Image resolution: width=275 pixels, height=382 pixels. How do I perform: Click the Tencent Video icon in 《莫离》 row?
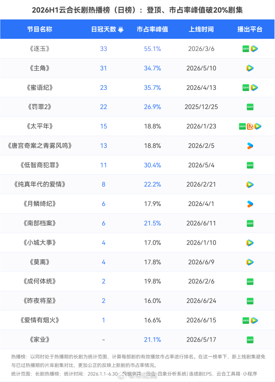[250, 262]
